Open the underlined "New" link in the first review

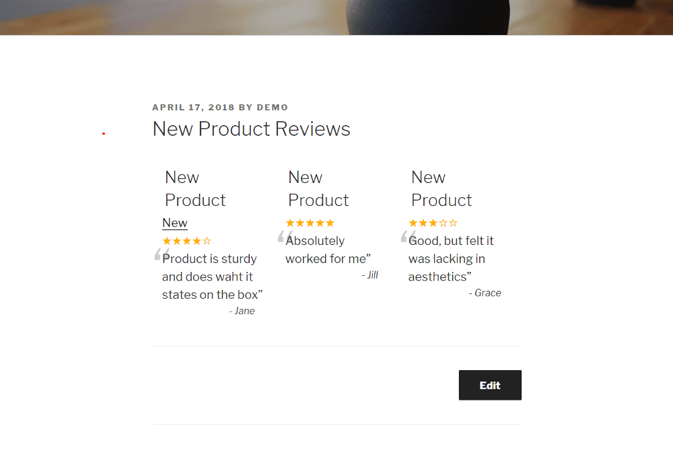(x=174, y=223)
